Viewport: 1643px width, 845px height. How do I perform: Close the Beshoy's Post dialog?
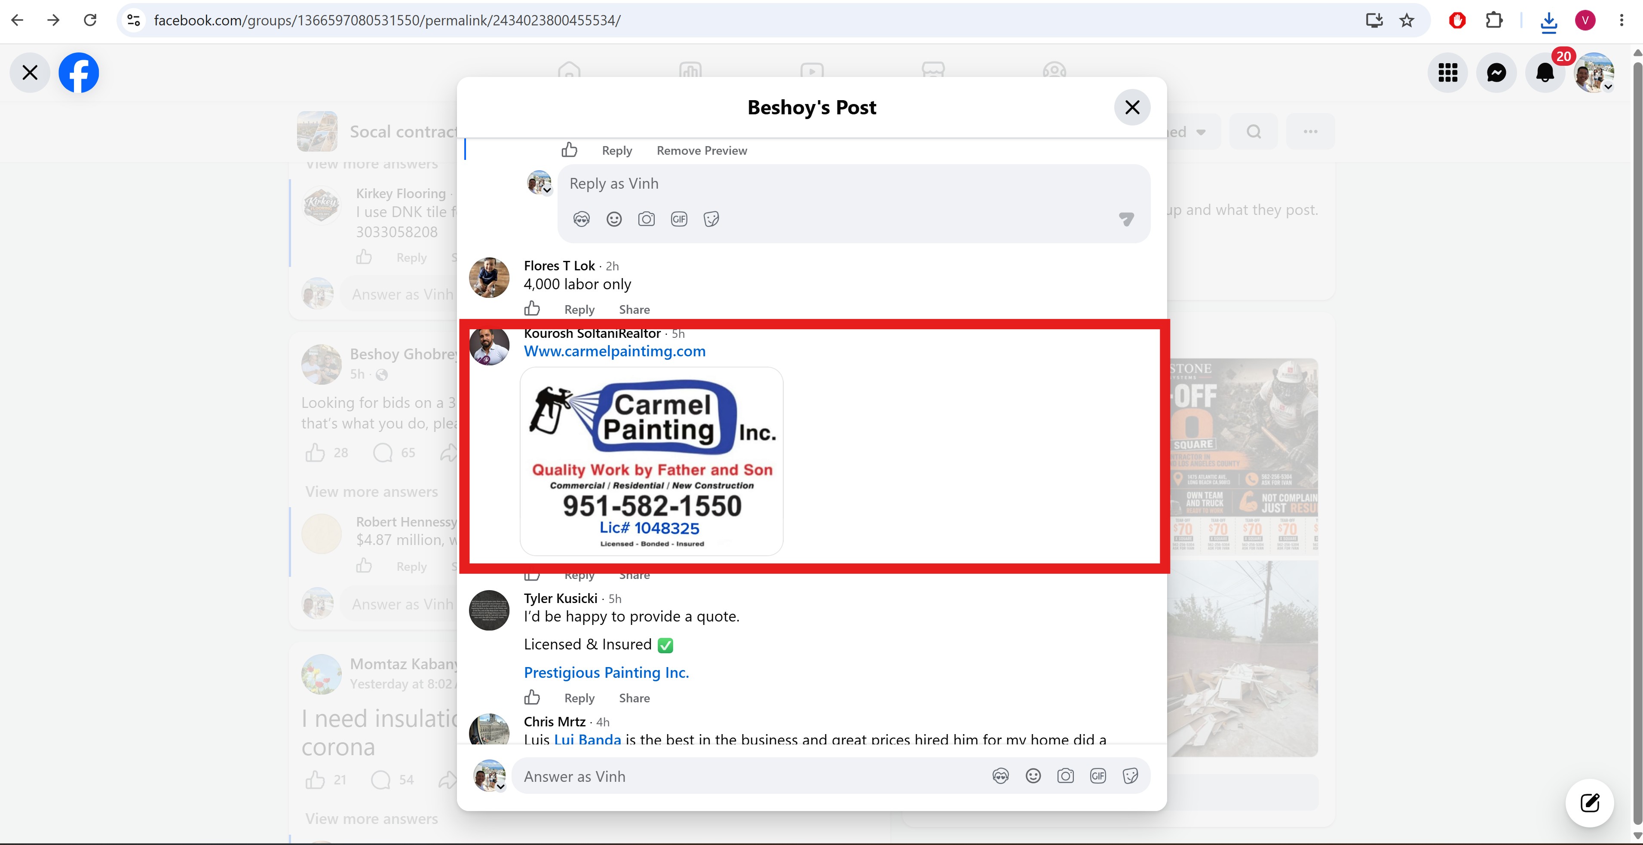coord(1132,107)
